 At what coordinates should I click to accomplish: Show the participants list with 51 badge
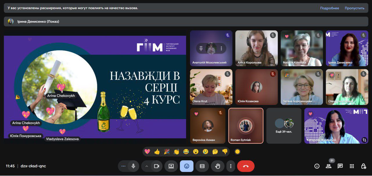coord(328,166)
